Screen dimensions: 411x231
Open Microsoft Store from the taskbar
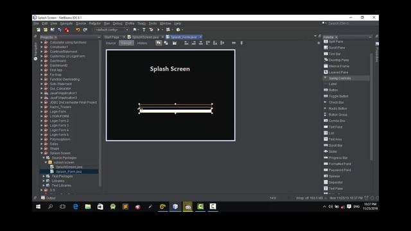click(100, 207)
